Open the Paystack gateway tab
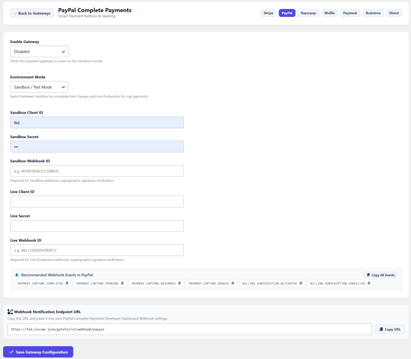 (x=350, y=13)
